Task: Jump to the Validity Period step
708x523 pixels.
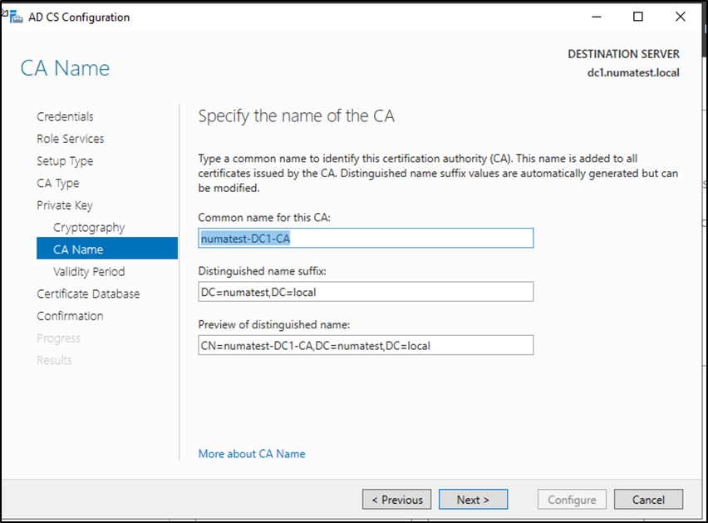Action: click(89, 272)
